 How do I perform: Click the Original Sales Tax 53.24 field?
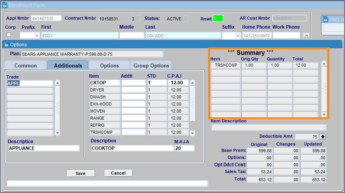259,172
